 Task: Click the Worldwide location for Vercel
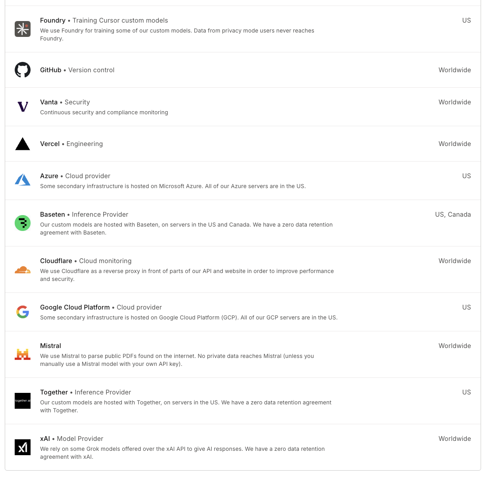(454, 144)
